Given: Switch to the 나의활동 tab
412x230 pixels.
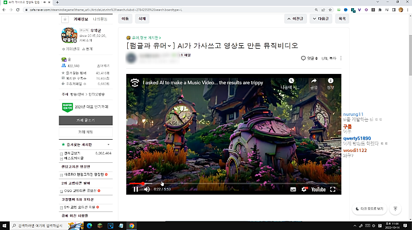Looking at the screenshot, I should (x=100, y=19).
